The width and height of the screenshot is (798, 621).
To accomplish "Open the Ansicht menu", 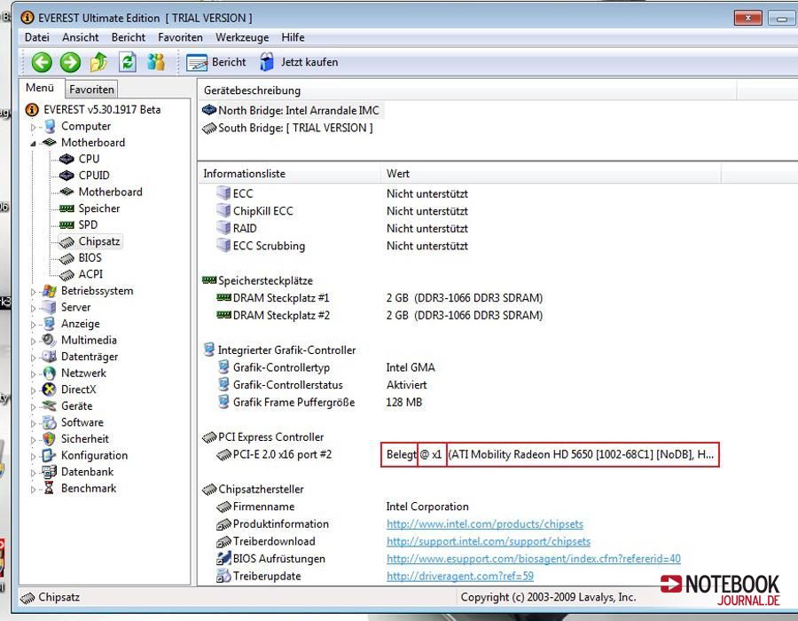I will pos(81,37).
